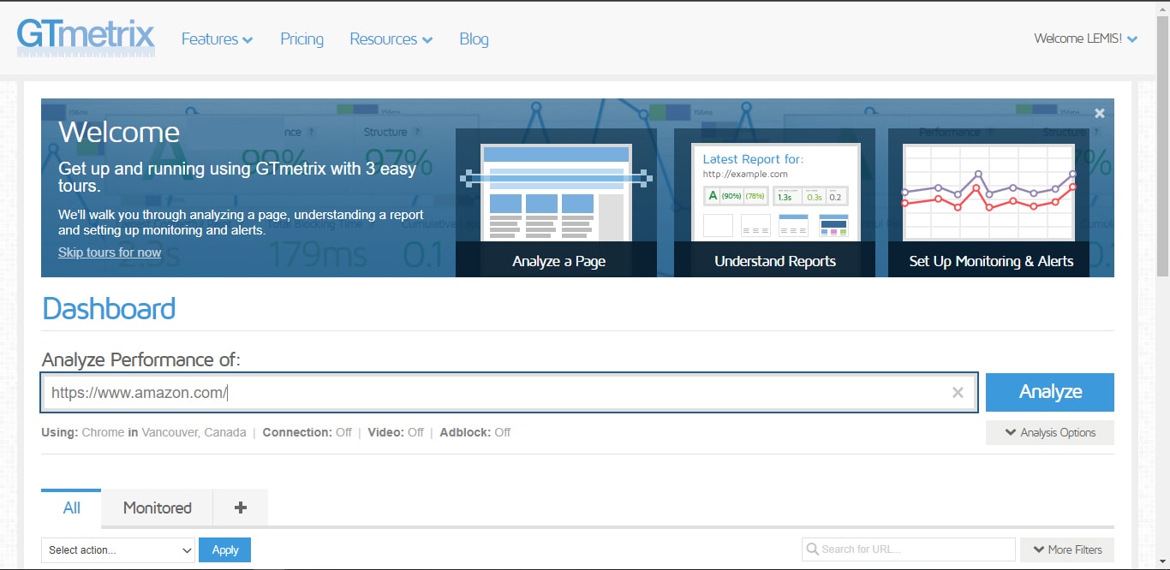Add a new tab with plus icon
Image resolution: width=1170 pixels, height=570 pixels.
click(241, 508)
